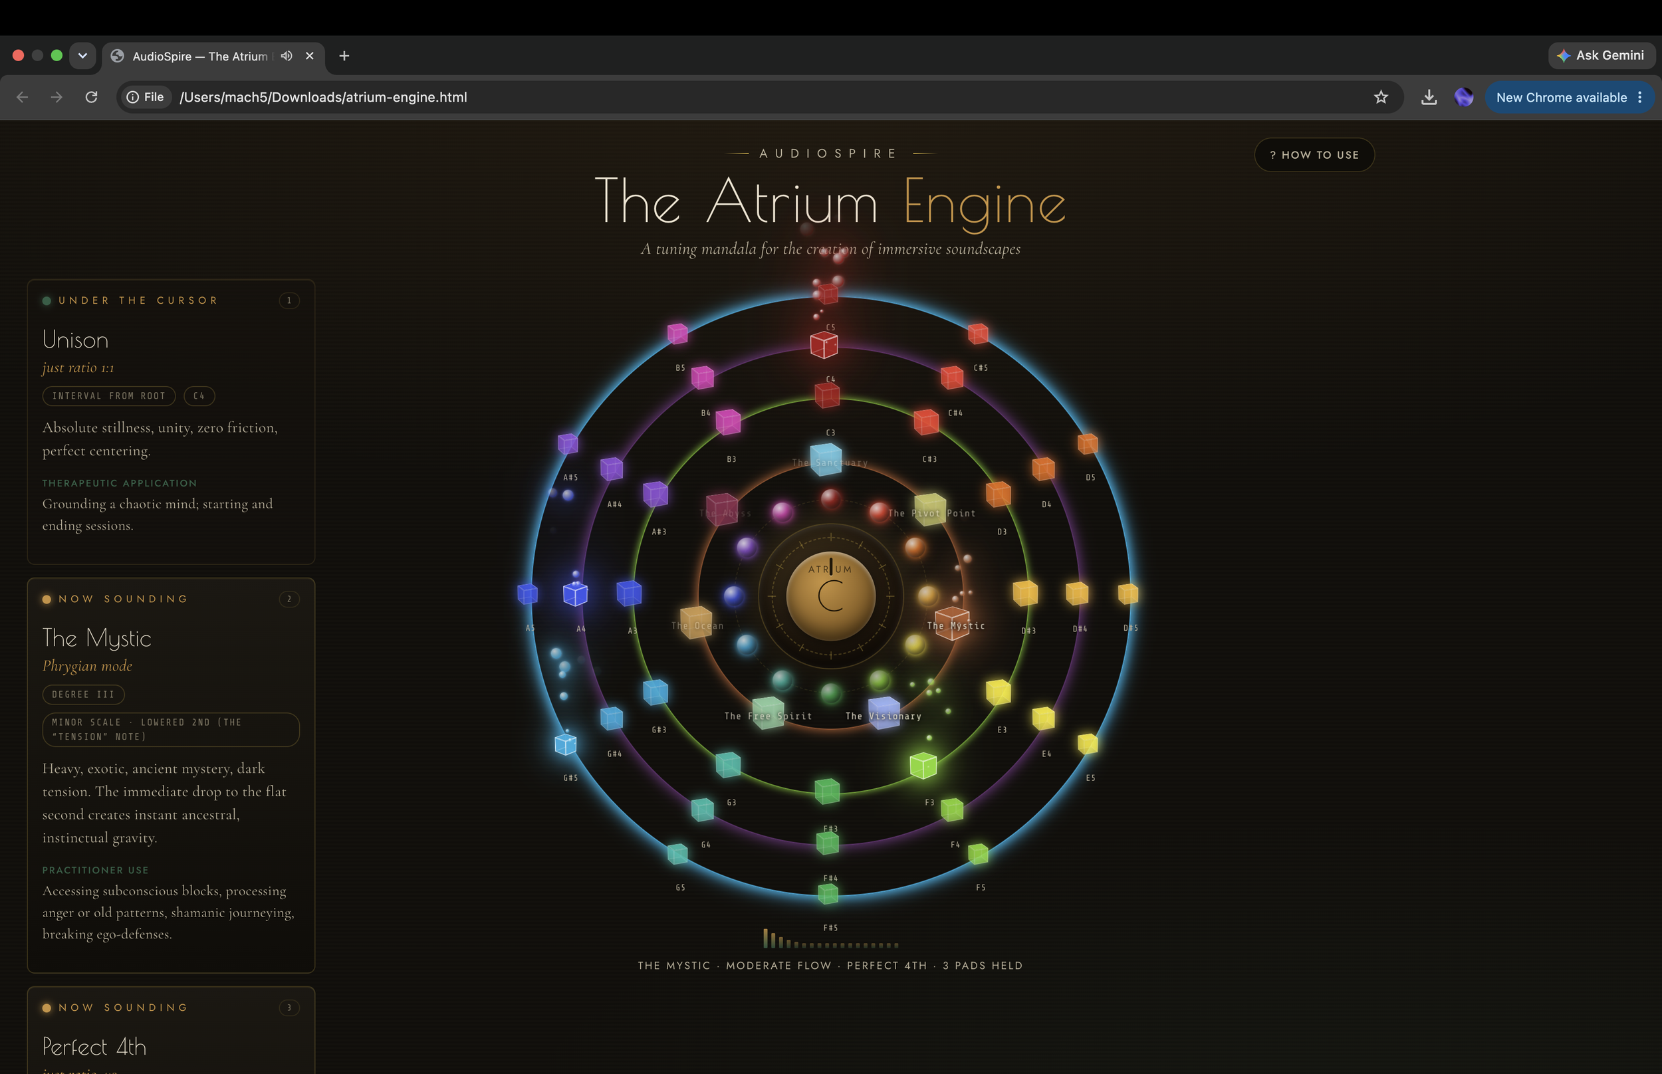Release the held A4 pad
The height and width of the screenshot is (1074, 1662).
tap(576, 594)
